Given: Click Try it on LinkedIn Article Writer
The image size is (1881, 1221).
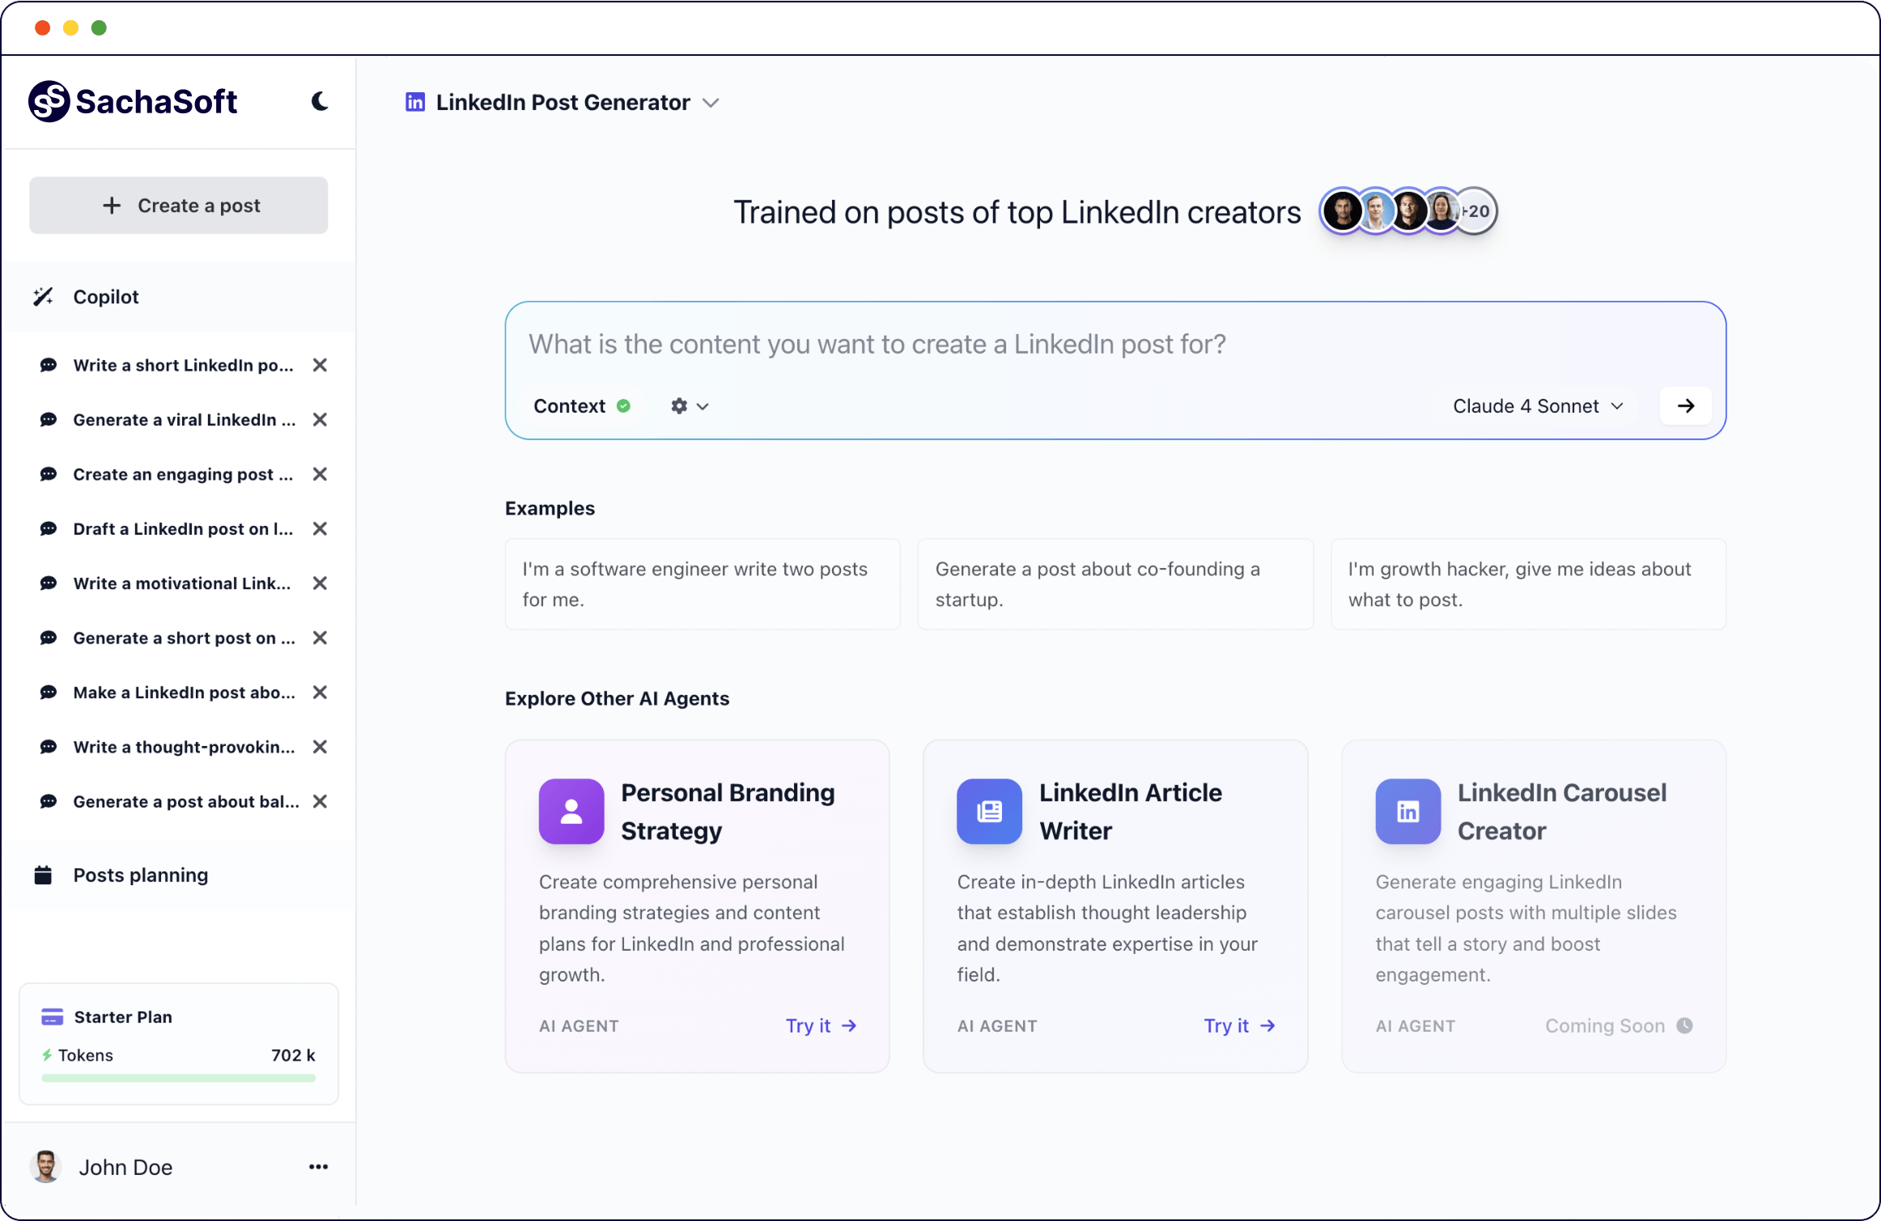Looking at the screenshot, I should click(x=1238, y=1026).
